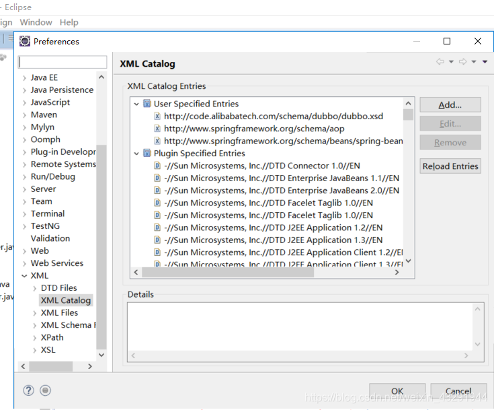494x410 pixels.
Task: Click the record/import preferences circular icon
Action: point(46,390)
